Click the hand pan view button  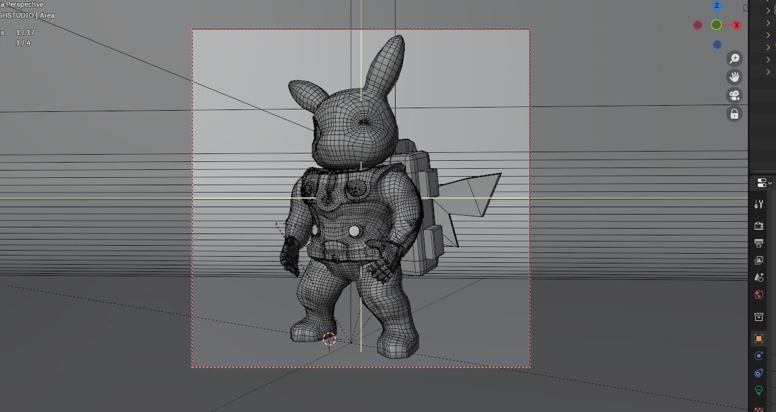click(734, 77)
